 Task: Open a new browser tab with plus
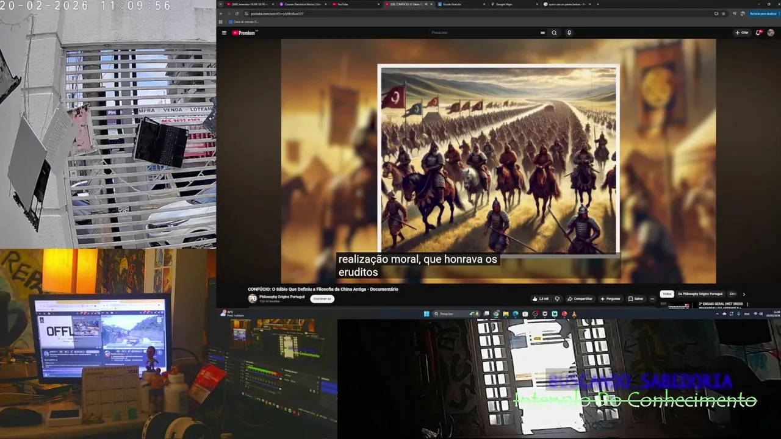pyautogui.click(x=598, y=4)
